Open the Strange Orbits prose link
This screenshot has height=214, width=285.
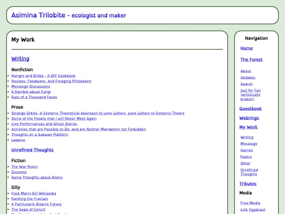98,113
